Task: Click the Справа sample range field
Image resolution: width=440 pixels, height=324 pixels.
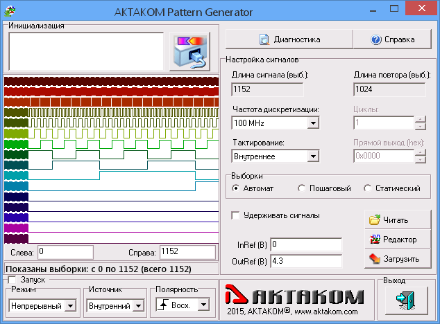Action: [187, 252]
